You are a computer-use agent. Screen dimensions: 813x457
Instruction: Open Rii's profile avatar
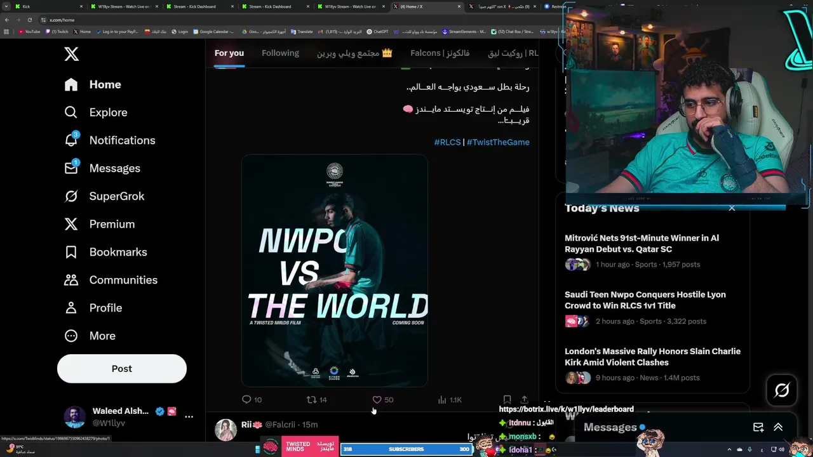click(225, 430)
